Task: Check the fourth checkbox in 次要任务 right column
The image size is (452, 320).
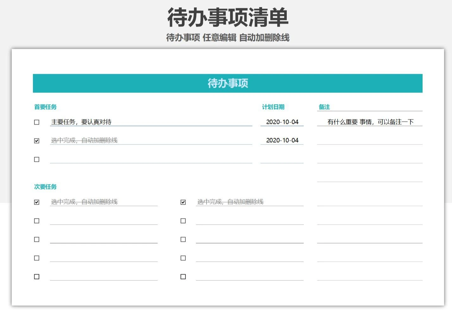Action: [183, 258]
